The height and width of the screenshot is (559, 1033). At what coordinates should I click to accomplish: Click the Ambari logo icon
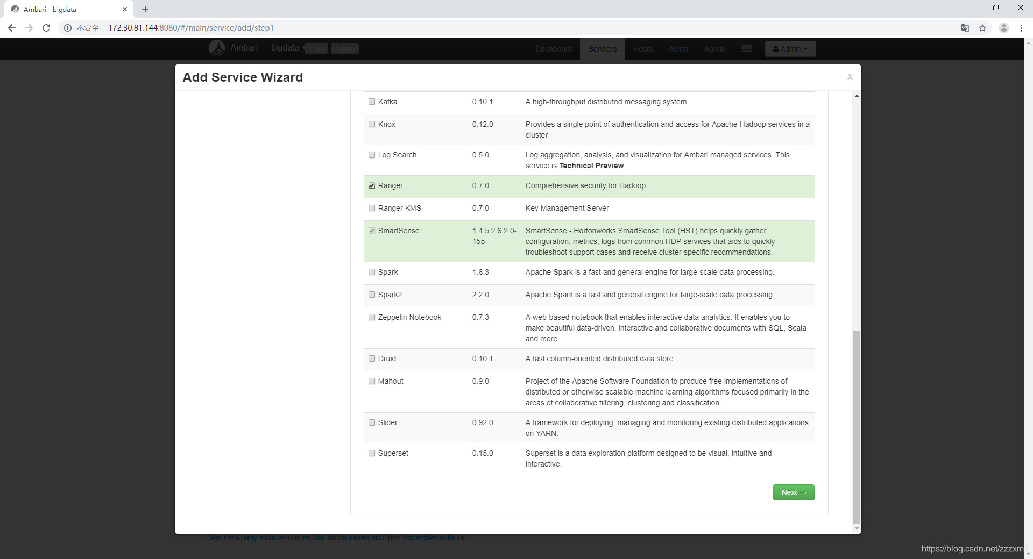pos(217,48)
